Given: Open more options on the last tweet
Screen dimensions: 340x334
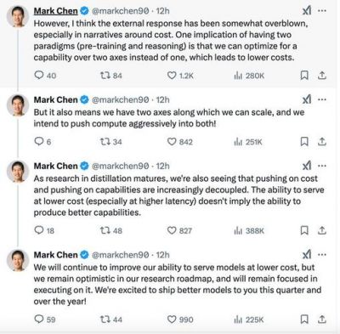Looking at the screenshot, I should click(322, 255).
